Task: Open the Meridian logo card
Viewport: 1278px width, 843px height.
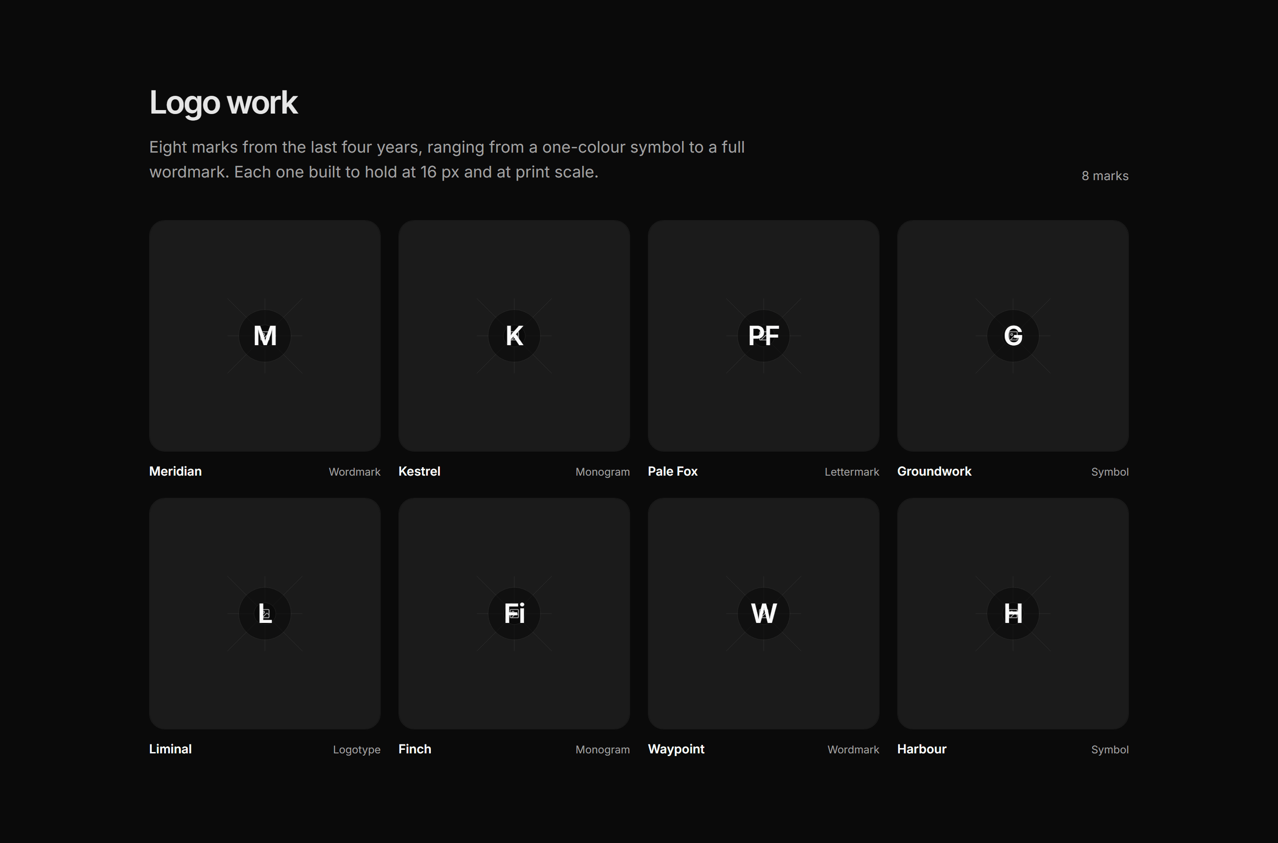Action: [x=264, y=335]
